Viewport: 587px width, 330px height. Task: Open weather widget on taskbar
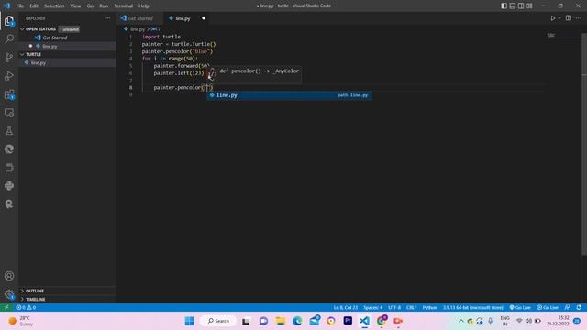click(20, 321)
